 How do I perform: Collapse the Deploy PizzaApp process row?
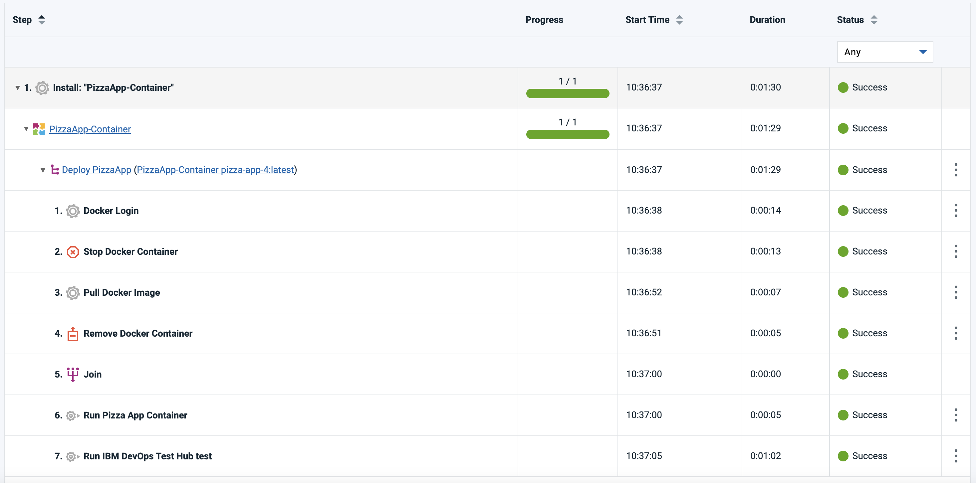[43, 170]
